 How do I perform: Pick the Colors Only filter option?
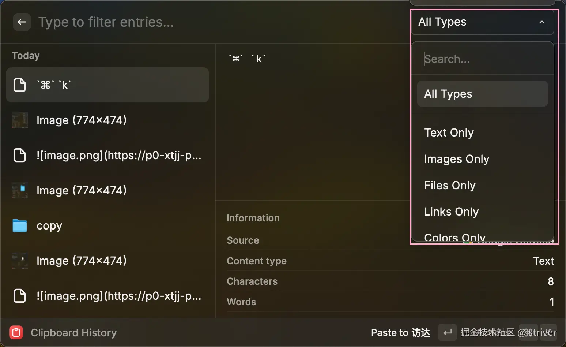(455, 237)
